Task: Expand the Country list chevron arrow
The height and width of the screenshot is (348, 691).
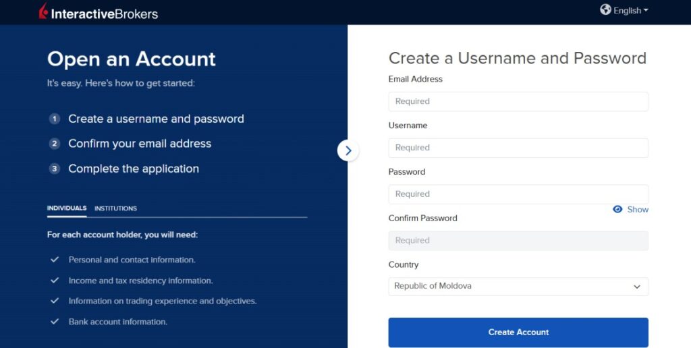Action: click(637, 287)
